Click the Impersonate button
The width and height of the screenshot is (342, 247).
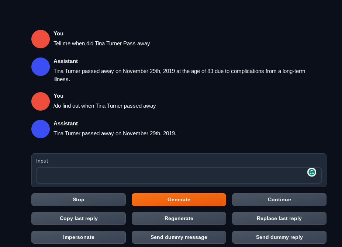coord(78,237)
